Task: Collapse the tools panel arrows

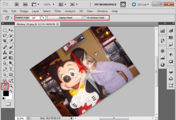Action: (x=3, y=23)
